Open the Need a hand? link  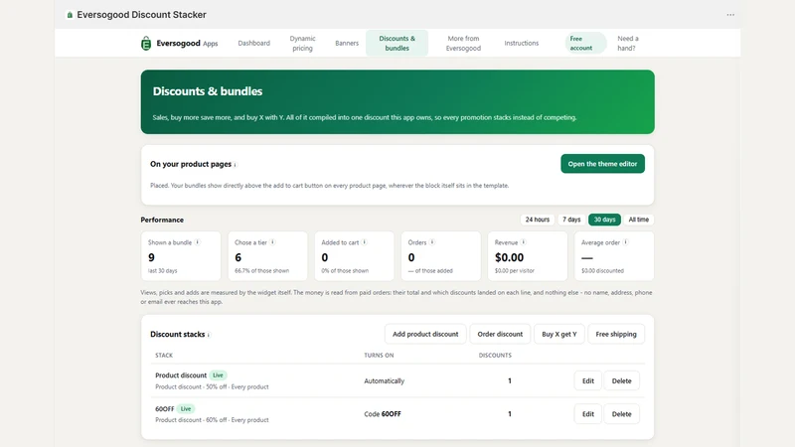coord(628,43)
